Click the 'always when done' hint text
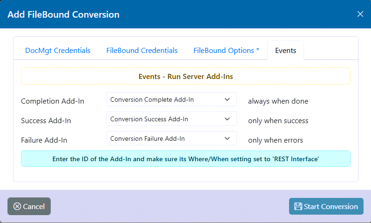The height and width of the screenshot is (223, 371). [x=278, y=101]
